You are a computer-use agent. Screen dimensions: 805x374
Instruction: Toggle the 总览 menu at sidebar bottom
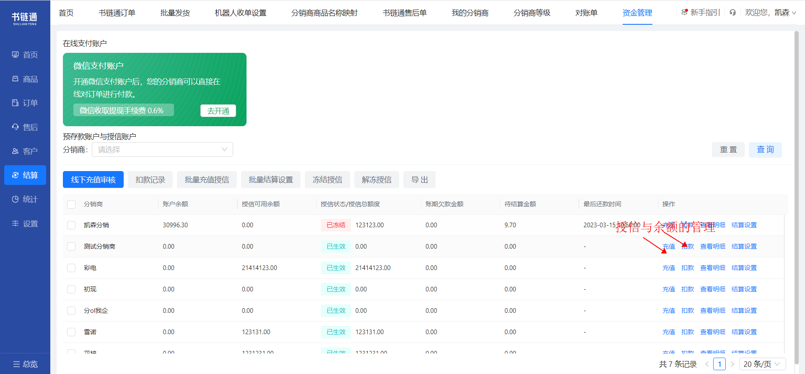(x=25, y=364)
